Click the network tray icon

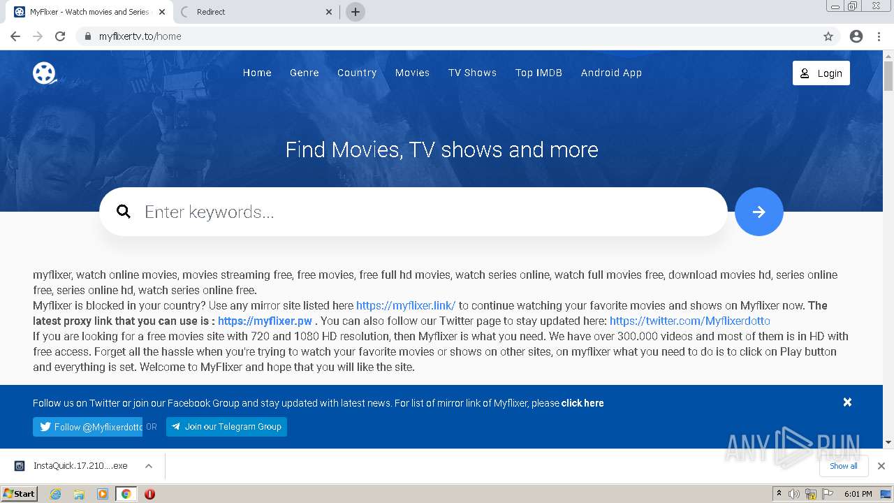tap(811, 494)
